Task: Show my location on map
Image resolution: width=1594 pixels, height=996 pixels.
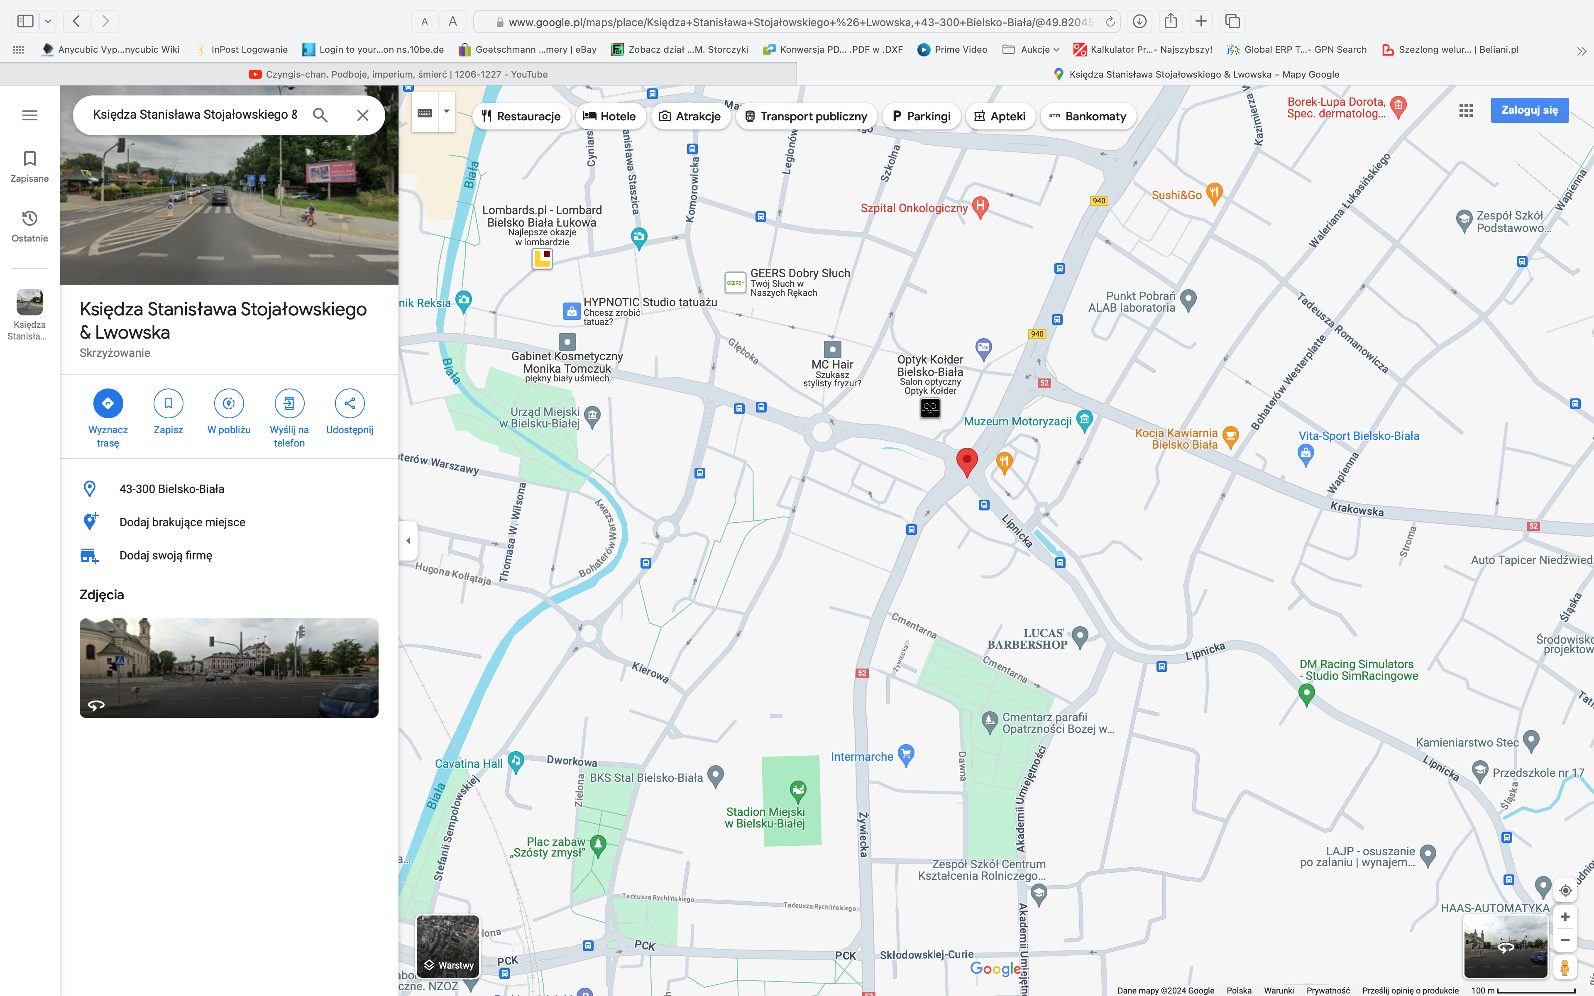Action: 1565,891
